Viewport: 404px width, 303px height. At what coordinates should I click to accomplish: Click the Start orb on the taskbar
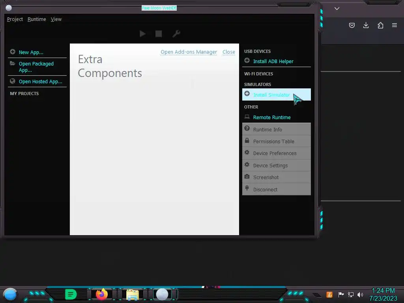tap(10, 294)
